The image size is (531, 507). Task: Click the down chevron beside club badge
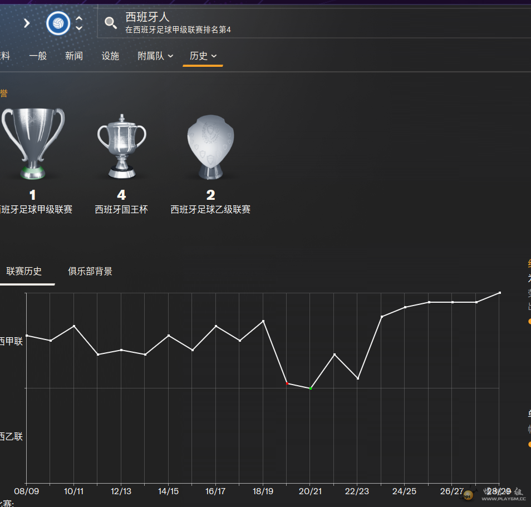point(79,28)
